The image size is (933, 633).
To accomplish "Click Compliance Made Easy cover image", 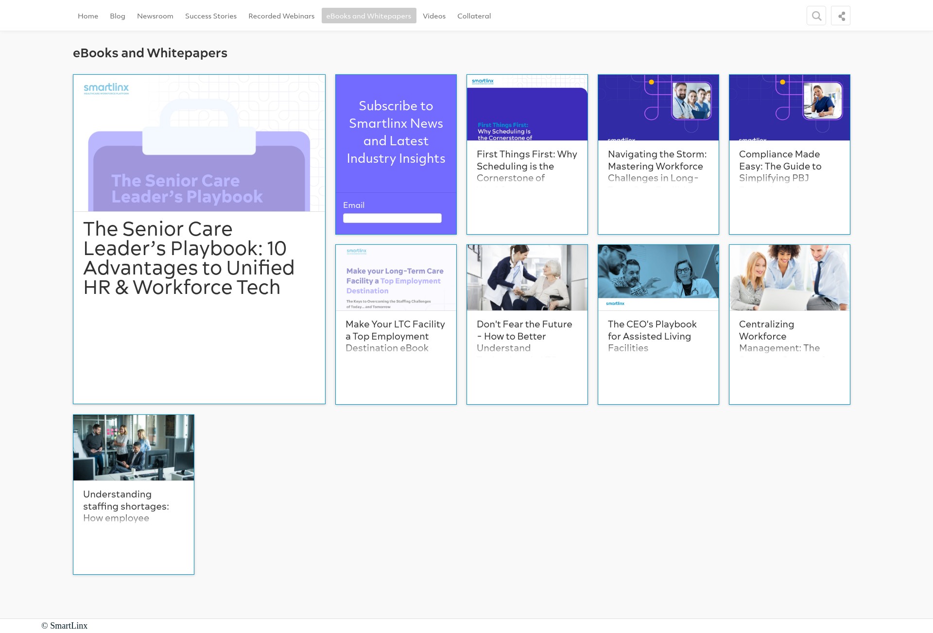I will click(790, 108).
